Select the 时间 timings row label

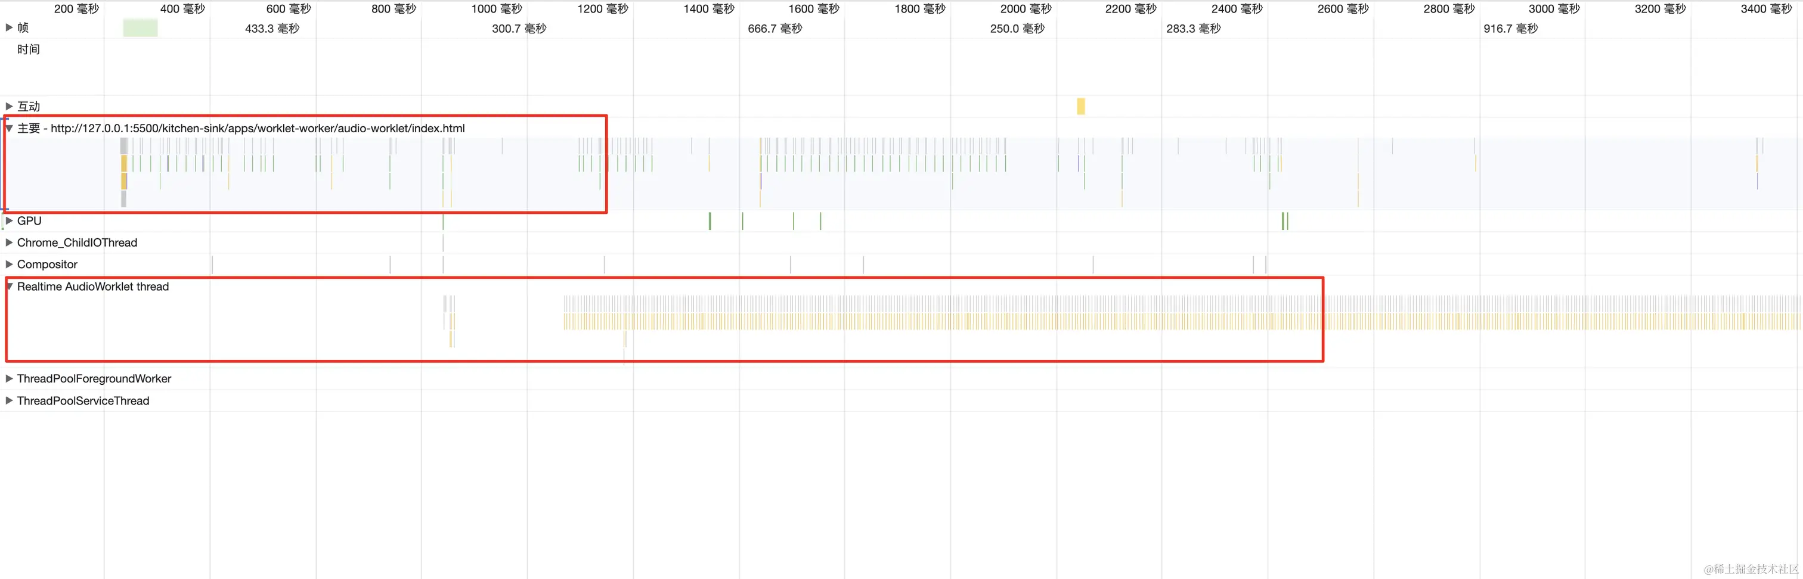click(x=29, y=49)
